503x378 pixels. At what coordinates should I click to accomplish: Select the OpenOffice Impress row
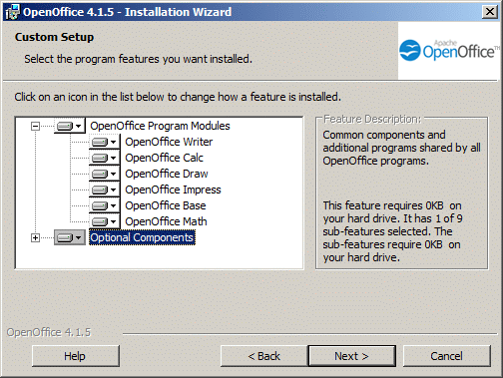coord(173,189)
